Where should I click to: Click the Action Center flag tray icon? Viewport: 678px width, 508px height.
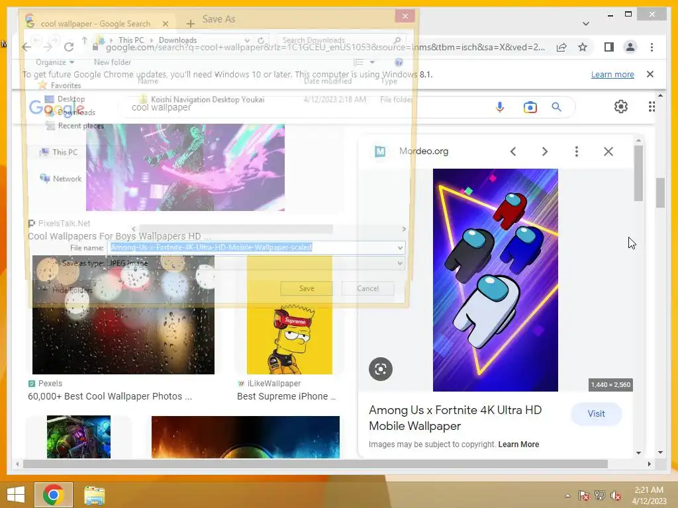(x=584, y=495)
